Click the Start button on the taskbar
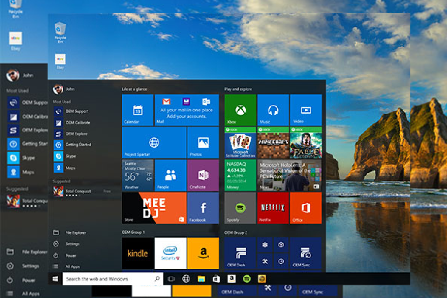447x298 pixels. (x=55, y=279)
